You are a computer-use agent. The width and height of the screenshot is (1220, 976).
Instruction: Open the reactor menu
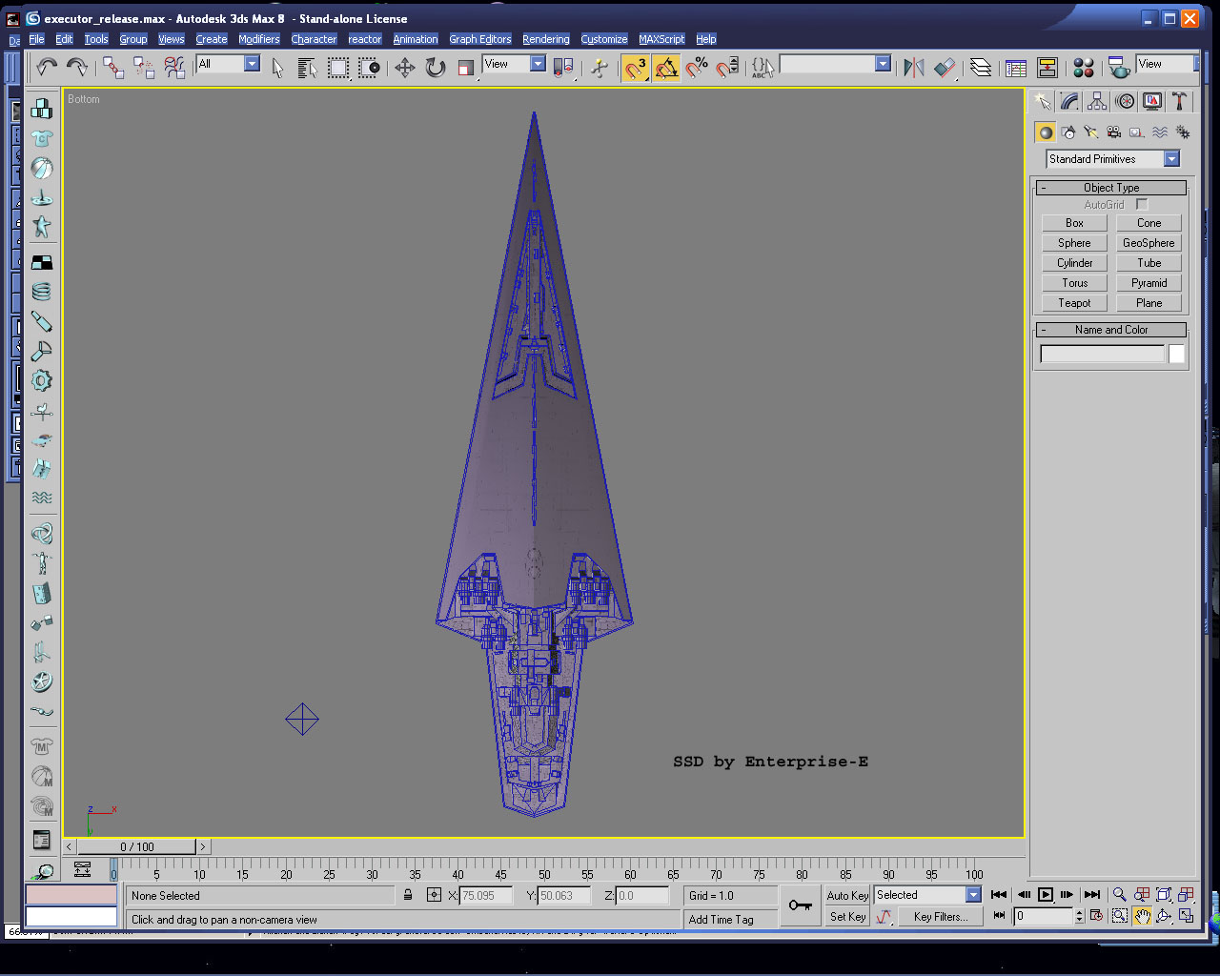365,39
